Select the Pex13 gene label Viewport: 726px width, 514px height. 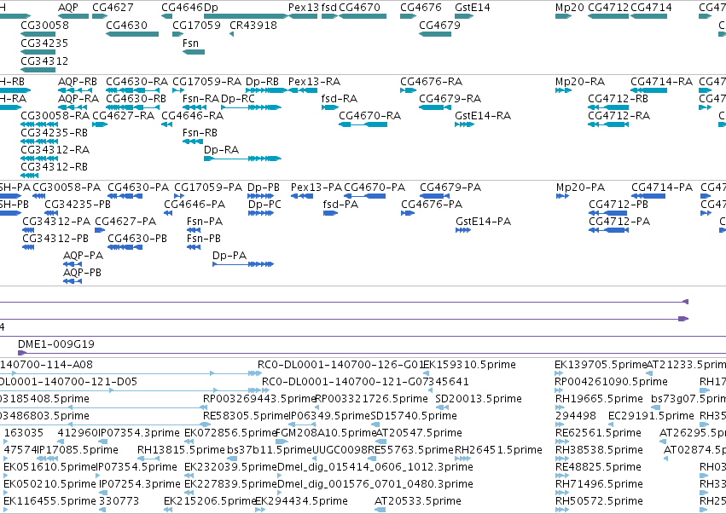304,8
